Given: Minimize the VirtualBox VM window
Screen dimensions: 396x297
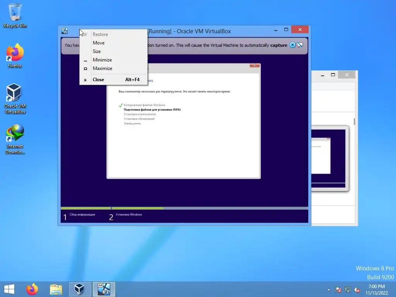Looking at the screenshot, I should [x=276, y=30].
